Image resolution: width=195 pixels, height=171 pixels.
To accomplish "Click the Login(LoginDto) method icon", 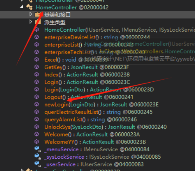I will point(37,89).
